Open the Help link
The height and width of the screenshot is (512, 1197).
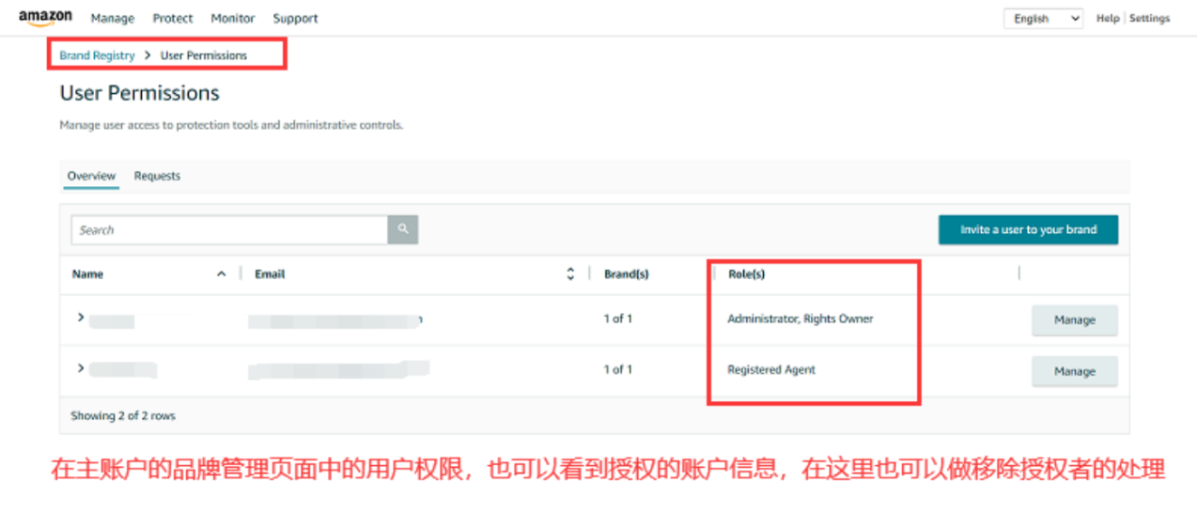point(1108,19)
